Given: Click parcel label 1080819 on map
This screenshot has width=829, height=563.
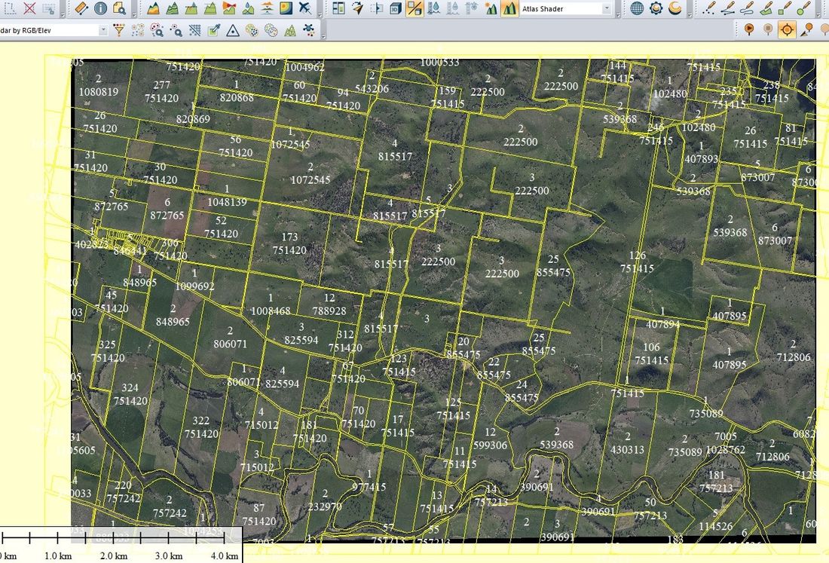Looking at the screenshot, I should coord(98,91).
